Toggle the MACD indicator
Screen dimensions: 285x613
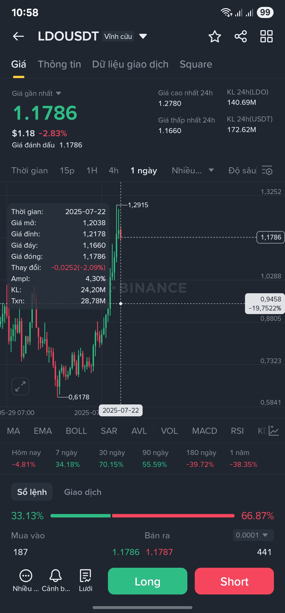(205, 431)
